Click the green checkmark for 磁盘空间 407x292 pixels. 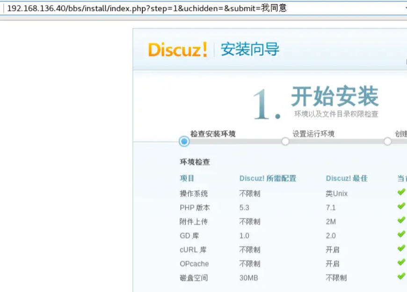coord(401,276)
